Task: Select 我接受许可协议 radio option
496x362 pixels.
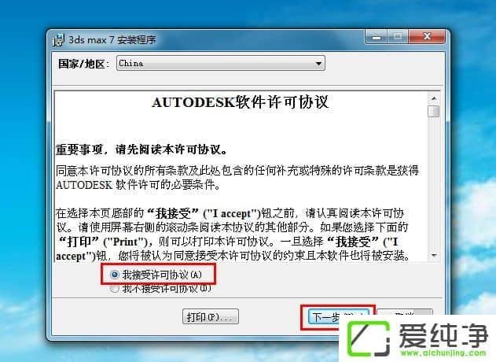Action: tap(114, 275)
